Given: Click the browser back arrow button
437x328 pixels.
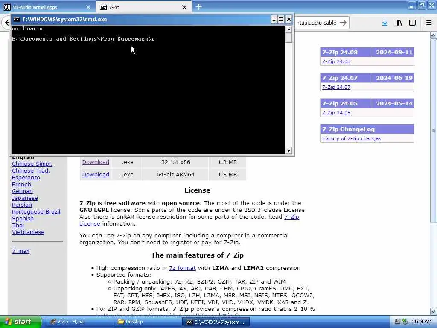Looking at the screenshot, I should pos(7,23).
